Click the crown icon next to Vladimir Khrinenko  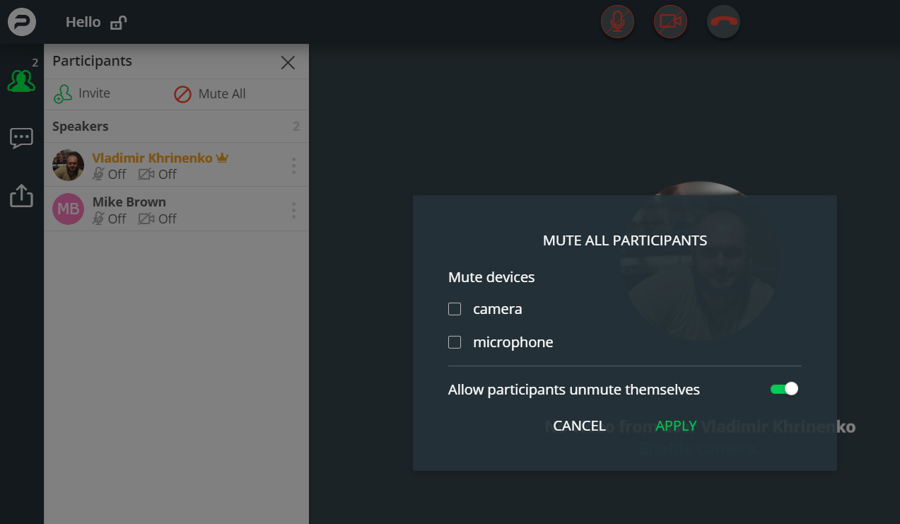pos(222,158)
